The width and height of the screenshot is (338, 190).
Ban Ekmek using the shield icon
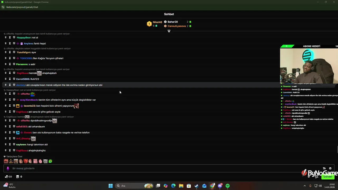click(x=14, y=132)
